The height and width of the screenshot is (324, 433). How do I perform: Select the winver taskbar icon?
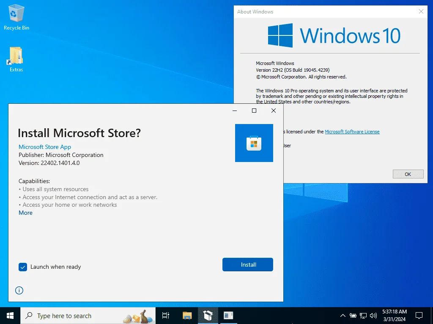coord(228,316)
